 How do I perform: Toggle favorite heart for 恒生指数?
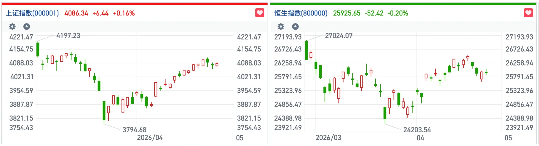pos(528,13)
